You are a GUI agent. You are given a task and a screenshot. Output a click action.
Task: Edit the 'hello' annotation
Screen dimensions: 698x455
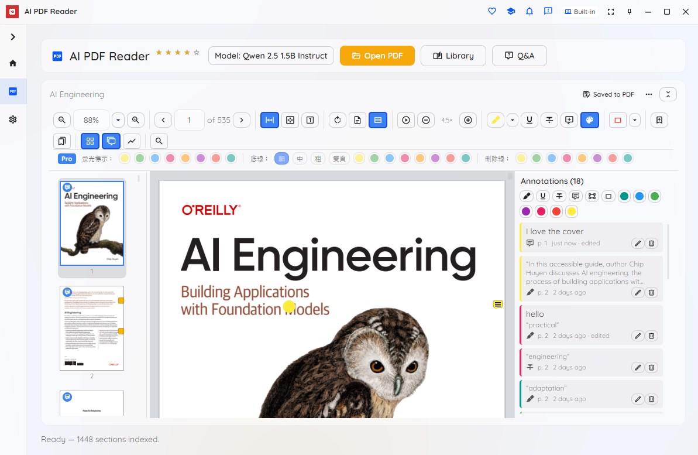click(x=638, y=336)
